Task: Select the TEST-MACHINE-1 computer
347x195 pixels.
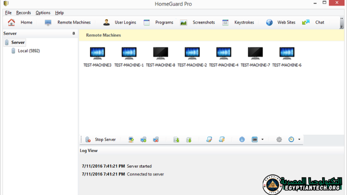Action: [x=129, y=57]
